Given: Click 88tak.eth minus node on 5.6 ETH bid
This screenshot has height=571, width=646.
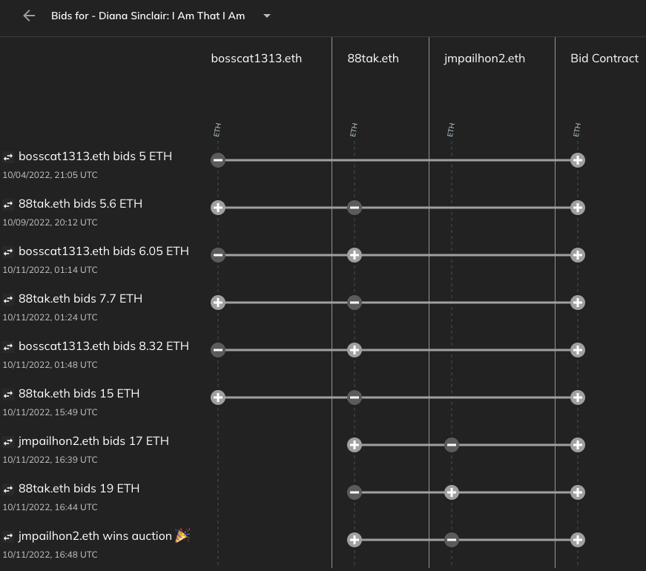Looking at the screenshot, I should (x=355, y=208).
